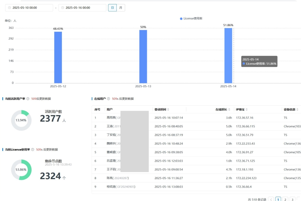Click the help icon beside 当前活跃用户率

pos(28,99)
